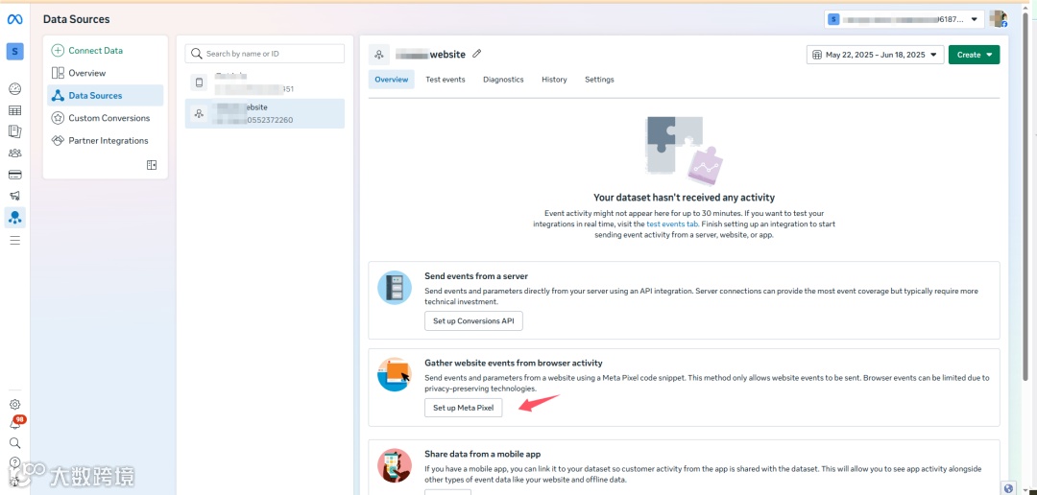Open the blue S business account icon
The height and width of the screenshot is (495, 1037).
pyautogui.click(x=15, y=52)
